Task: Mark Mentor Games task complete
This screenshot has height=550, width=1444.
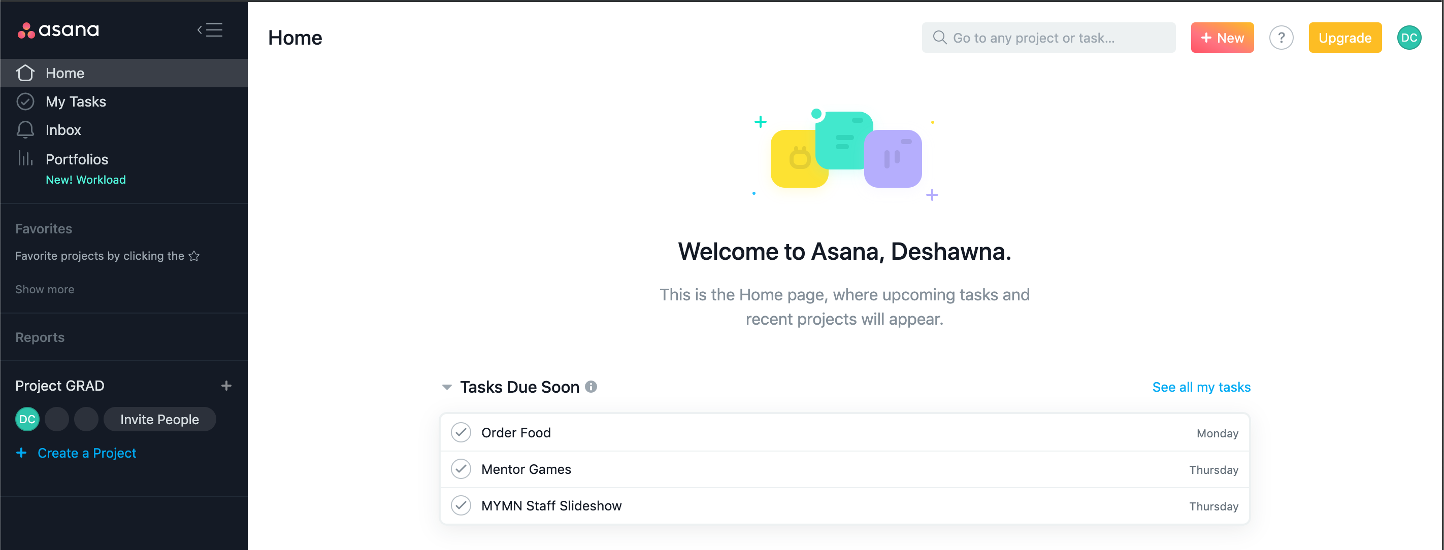Action: click(461, 469)
